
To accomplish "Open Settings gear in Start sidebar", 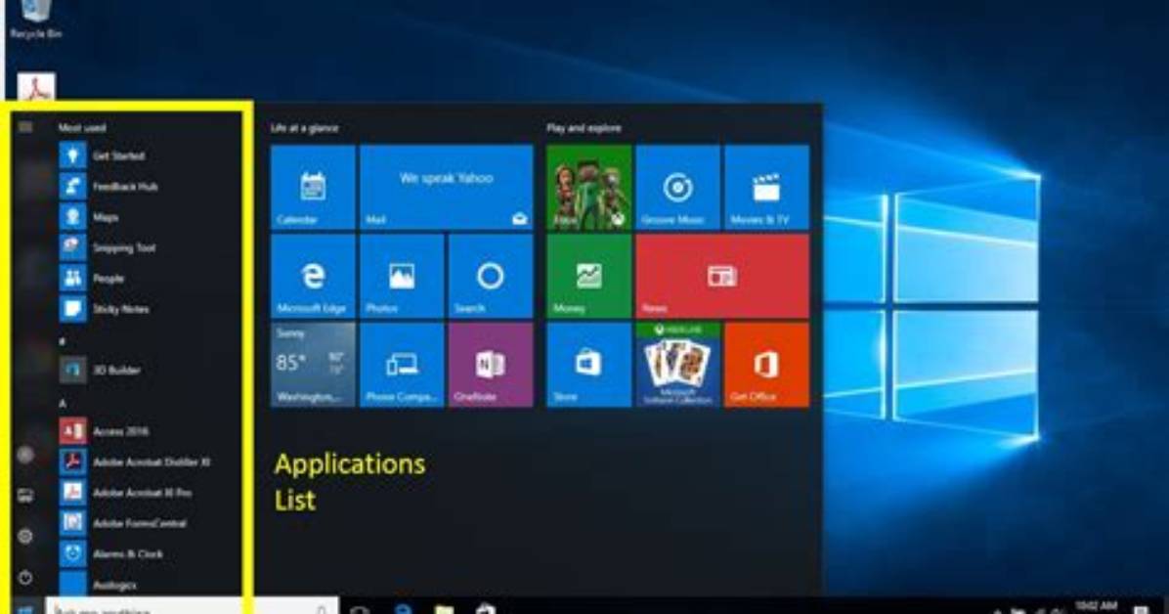I will (25, 536).
